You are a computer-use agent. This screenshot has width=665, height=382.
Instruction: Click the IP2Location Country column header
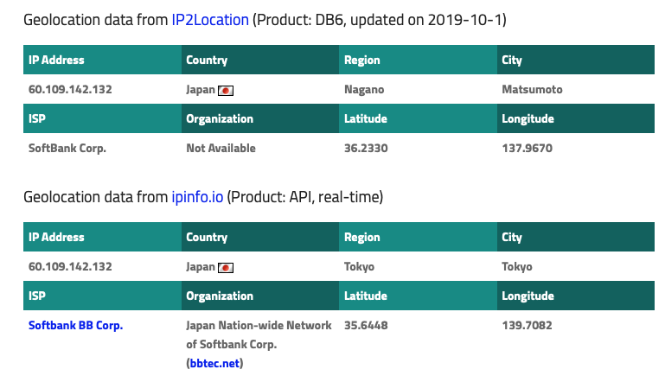click(260, 60)
